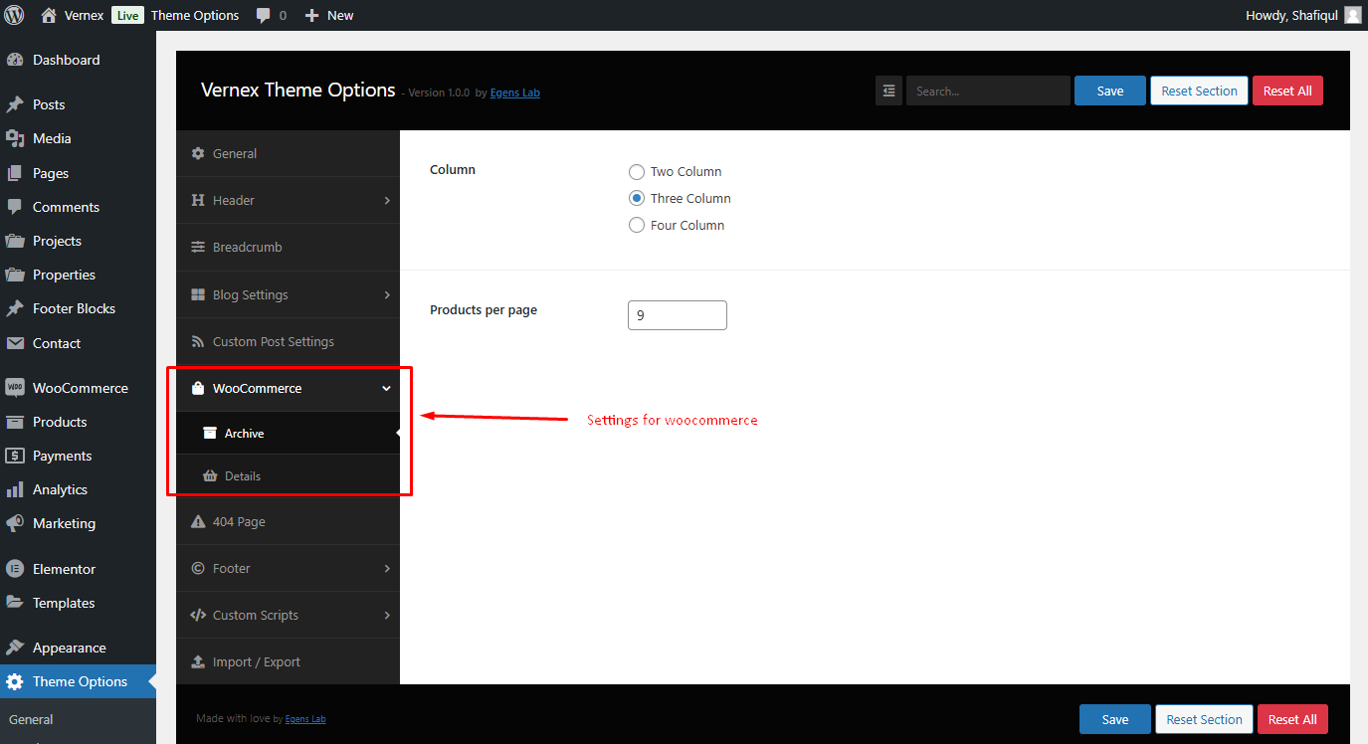Select the Two Column radio button

click(637, 171)
